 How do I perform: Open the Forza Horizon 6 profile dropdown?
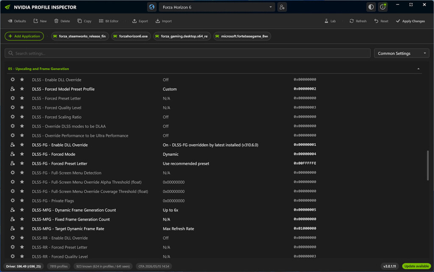click(x=217, y=7)
